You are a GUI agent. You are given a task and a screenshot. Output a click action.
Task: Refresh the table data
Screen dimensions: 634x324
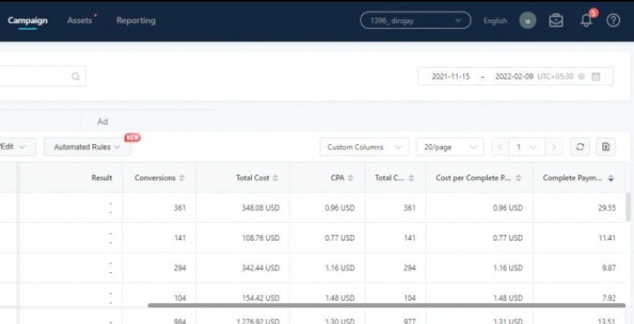(x=579, y=148)
